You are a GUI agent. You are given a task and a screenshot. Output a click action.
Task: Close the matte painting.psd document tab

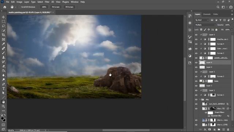click(x=53, y=12)
